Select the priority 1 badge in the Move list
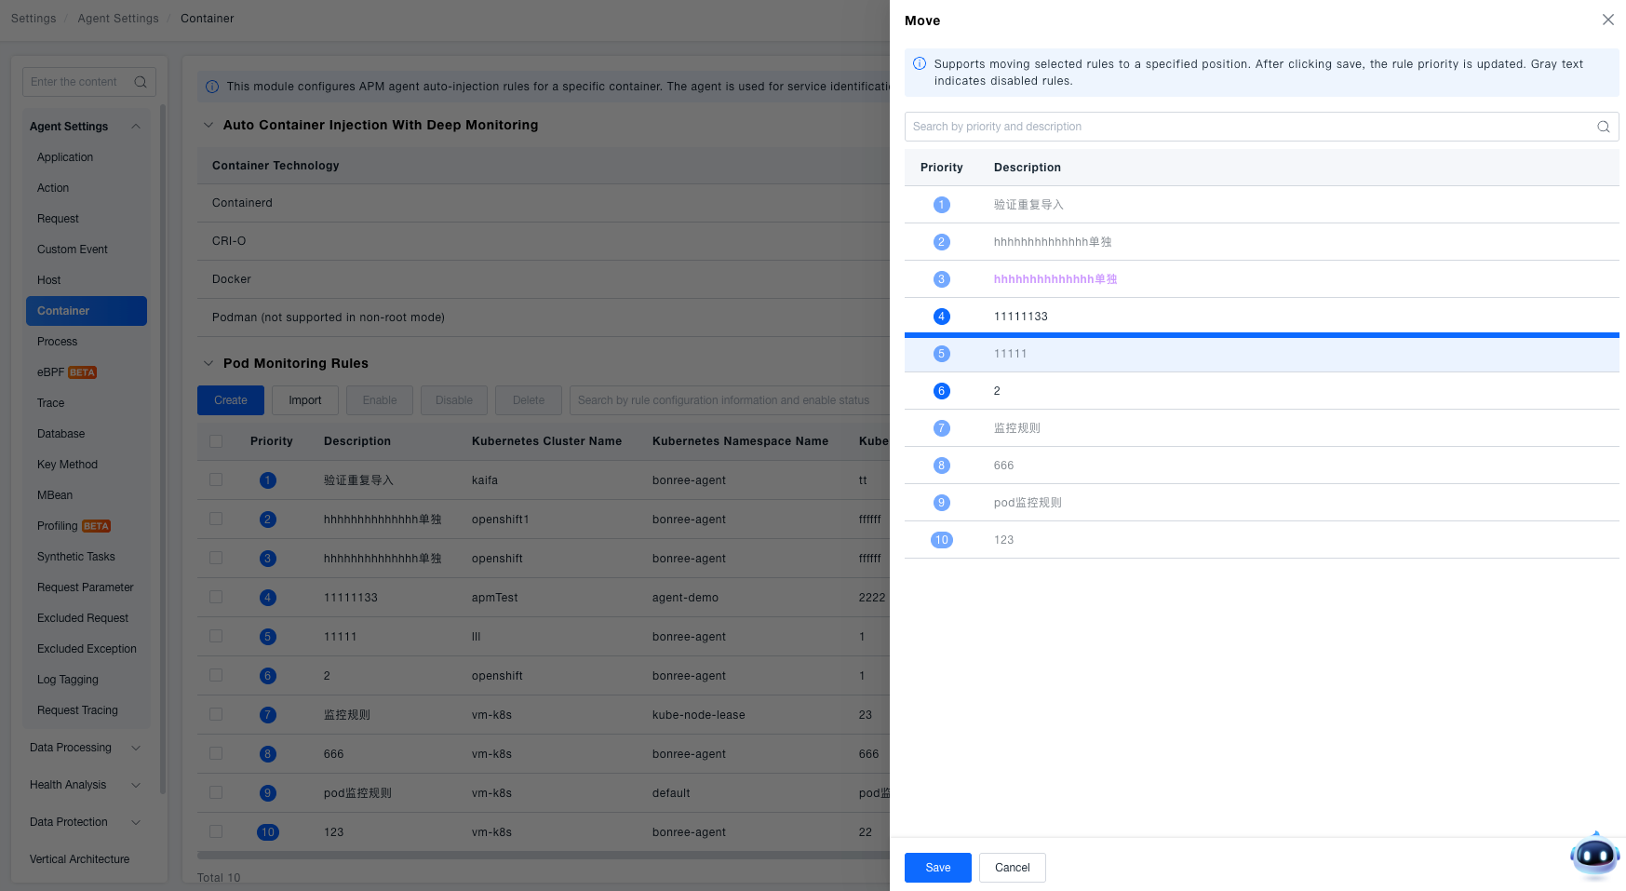This screenshot has width=1626, height=891. 941,205
